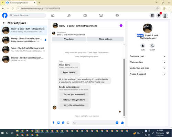Open the account profile menu
This screenshot has width=172, height=137.
point(165,15)
